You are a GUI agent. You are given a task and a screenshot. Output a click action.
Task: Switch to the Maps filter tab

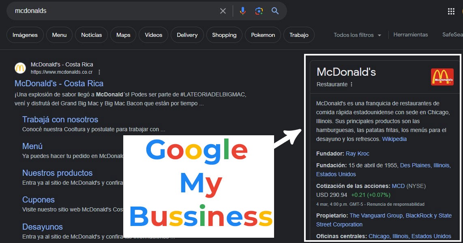point(123,35)
